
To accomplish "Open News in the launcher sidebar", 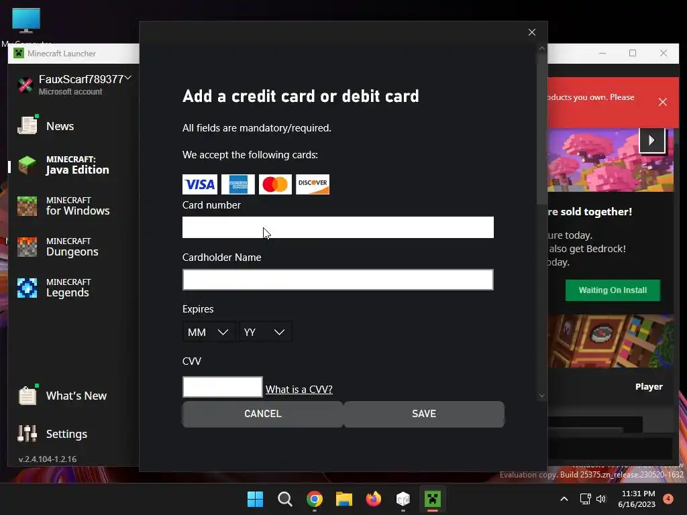I will 60,126.
